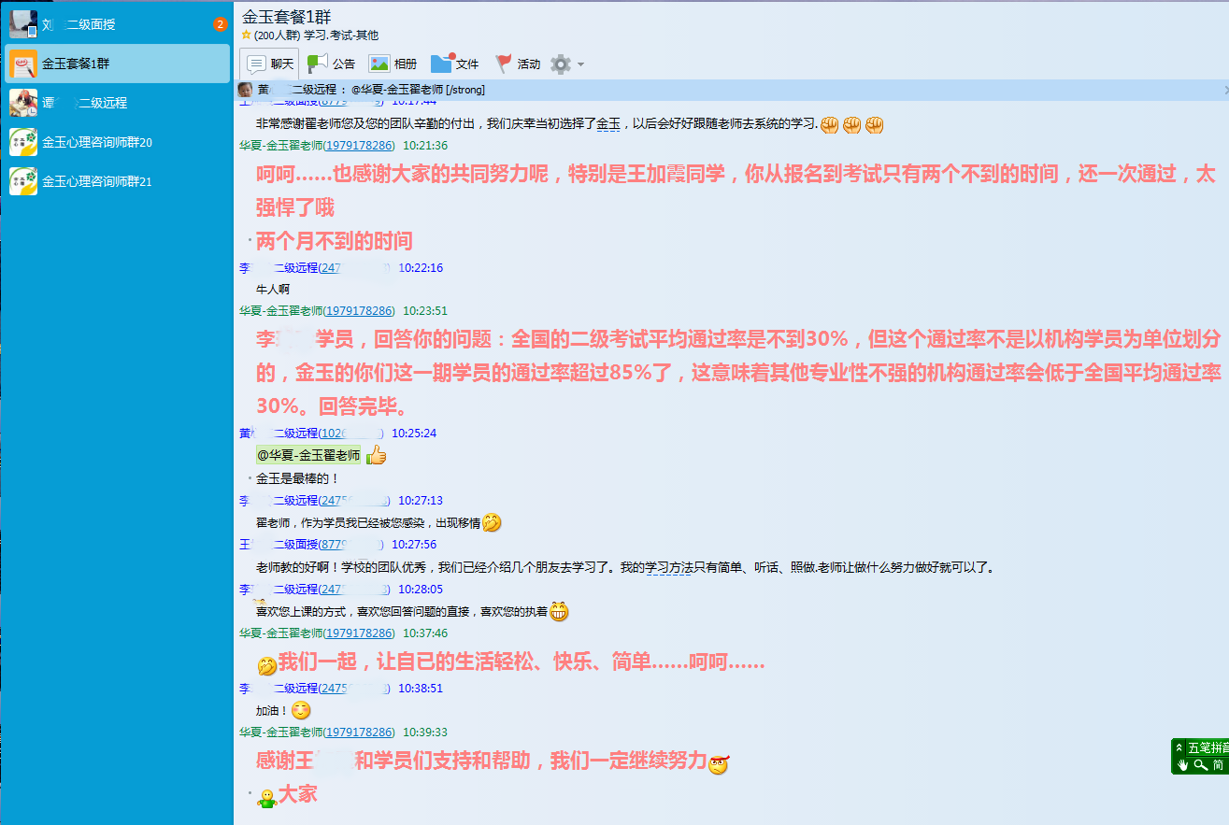Viewport: 1229px width, 825px height.
Task: Click the @华夏-金玉翟老师 mention tag in chat
Action: pos(308,455)
